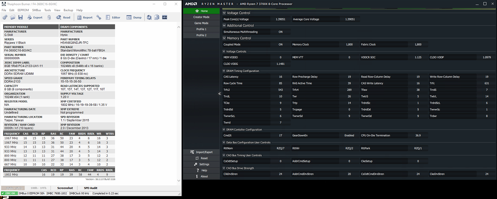Click the Fabric Clock 1,800 field
Image resolution: width=497 pixels, height=199 pixels.
418,44
